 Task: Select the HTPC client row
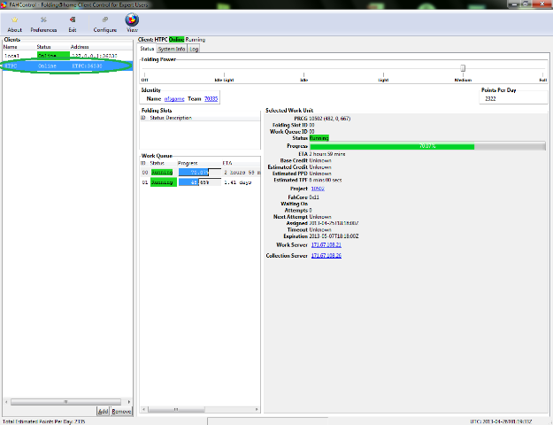67,66
